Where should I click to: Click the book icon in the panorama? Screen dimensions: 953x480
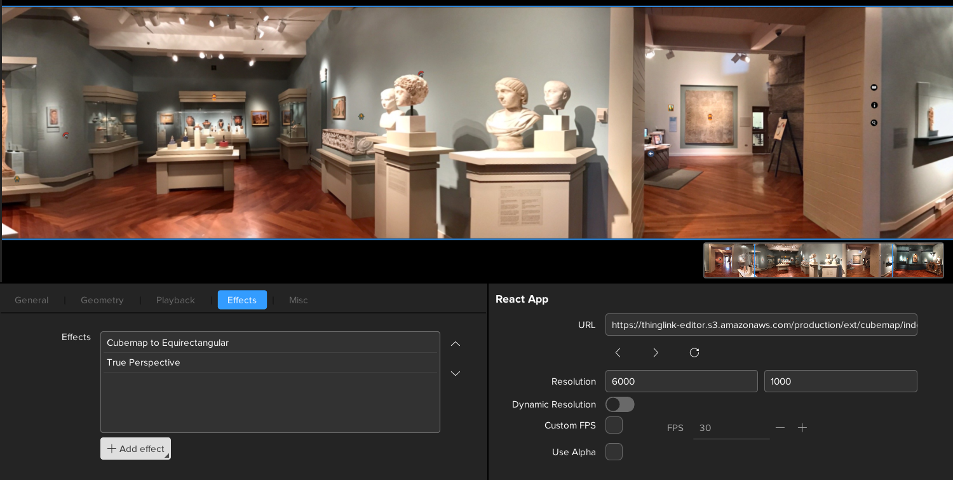tap(874, 87)
